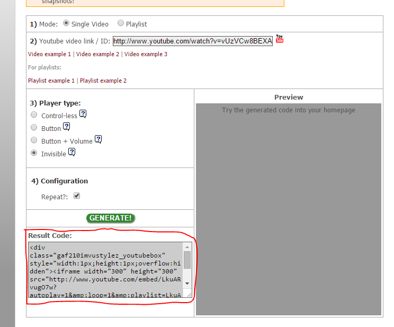Click result code scrollbar down arrow
The image size is (394, 327).
pos(187,284)
